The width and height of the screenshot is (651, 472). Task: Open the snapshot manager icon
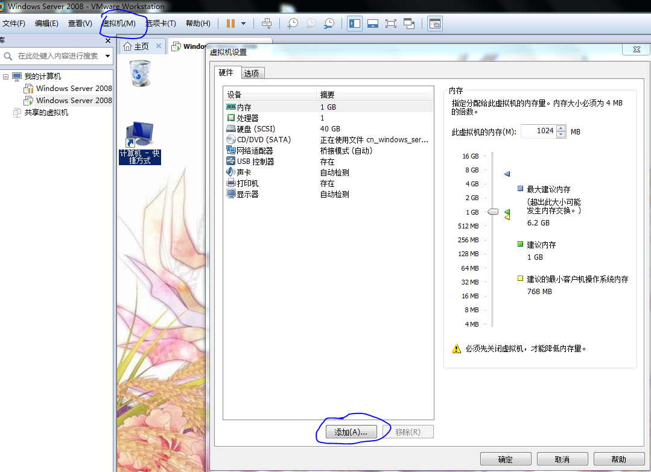point(329,24)
